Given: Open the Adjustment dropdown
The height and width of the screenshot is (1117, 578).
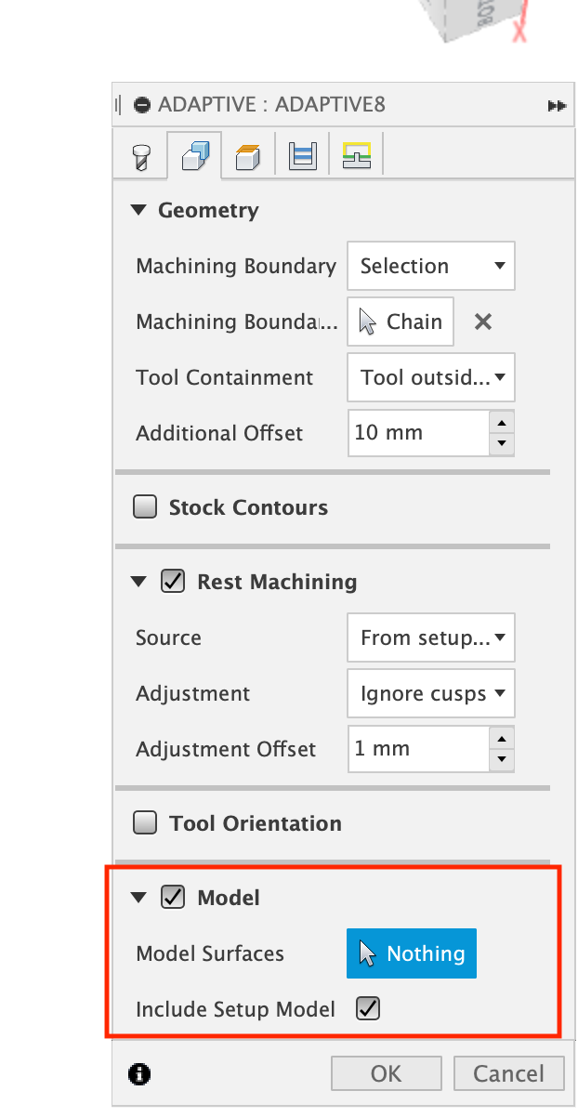Looking at the screenshot, I should click(x=431, y=693).
